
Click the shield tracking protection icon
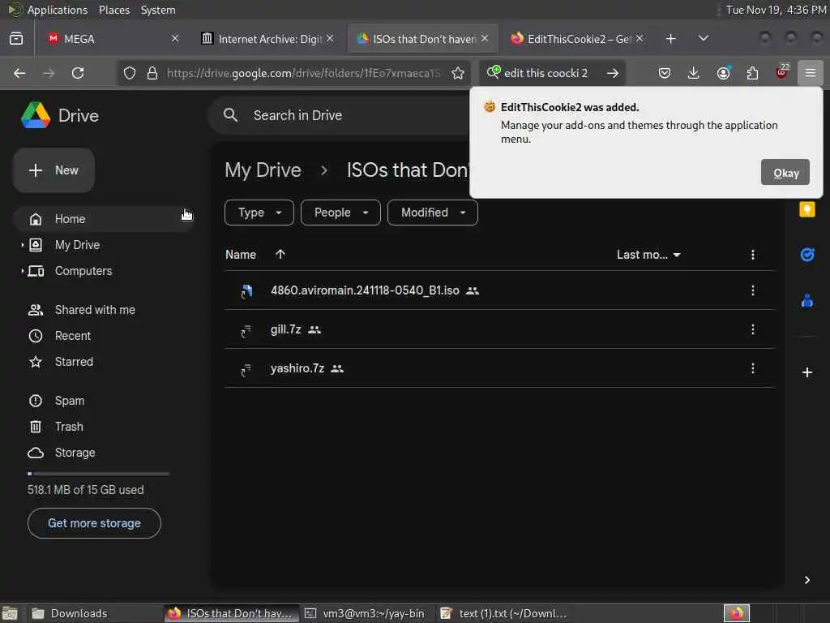pos(130,73)
